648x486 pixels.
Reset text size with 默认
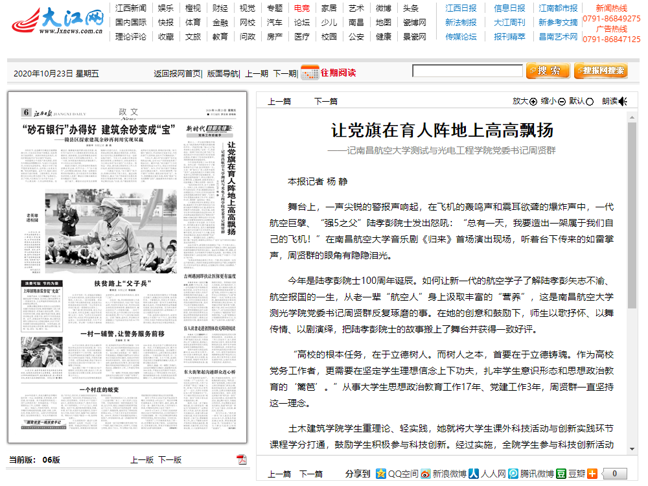tap(582, 101)
